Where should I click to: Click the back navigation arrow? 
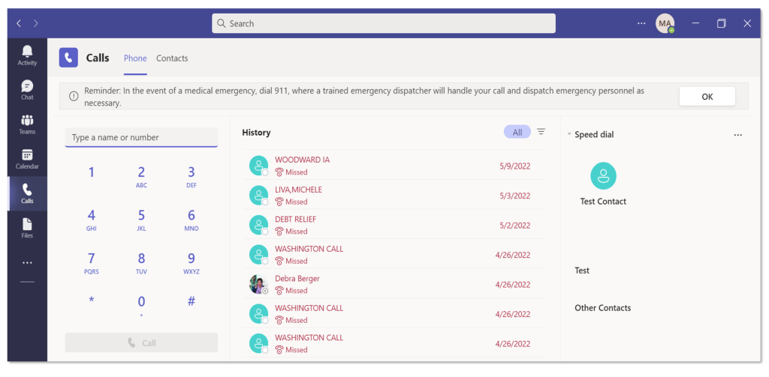pyautogui.click(x=20, y=23)
